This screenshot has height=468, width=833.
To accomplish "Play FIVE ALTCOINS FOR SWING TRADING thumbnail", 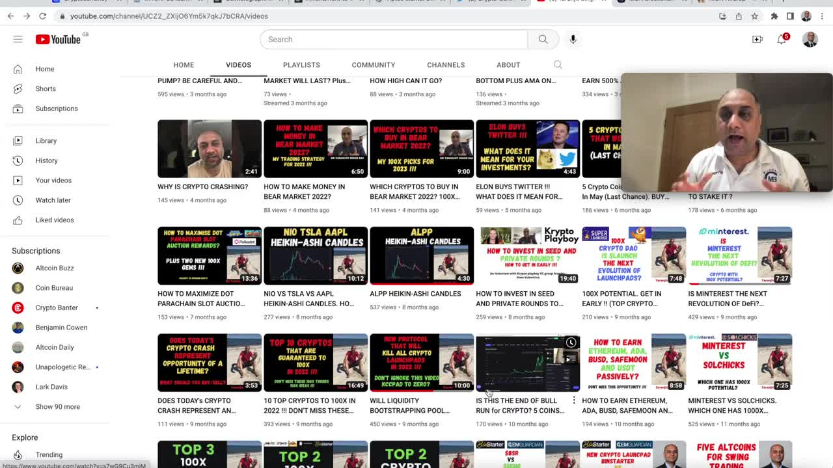I will [x=740, y=454].
